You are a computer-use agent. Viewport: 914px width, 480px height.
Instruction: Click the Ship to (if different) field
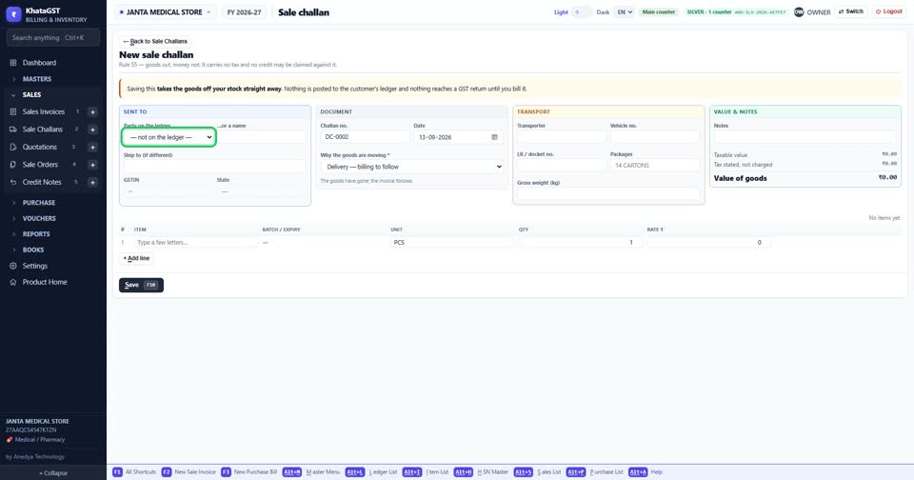pyautogui.click(x=214, y=167)
